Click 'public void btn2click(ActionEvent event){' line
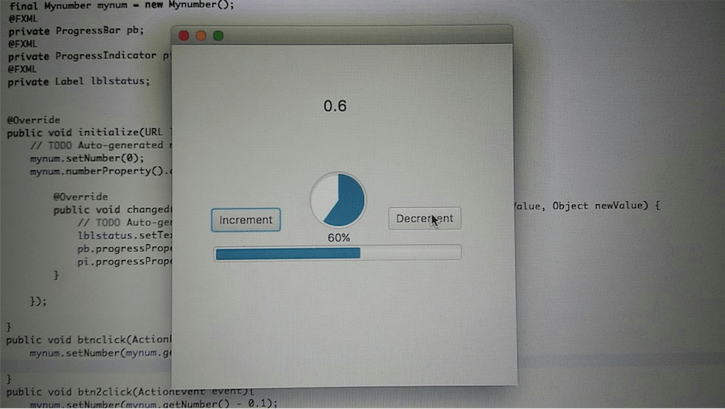 (130, 391)
